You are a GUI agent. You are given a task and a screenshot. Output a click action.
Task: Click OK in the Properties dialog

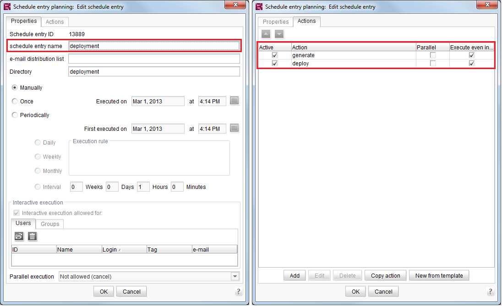104,292
